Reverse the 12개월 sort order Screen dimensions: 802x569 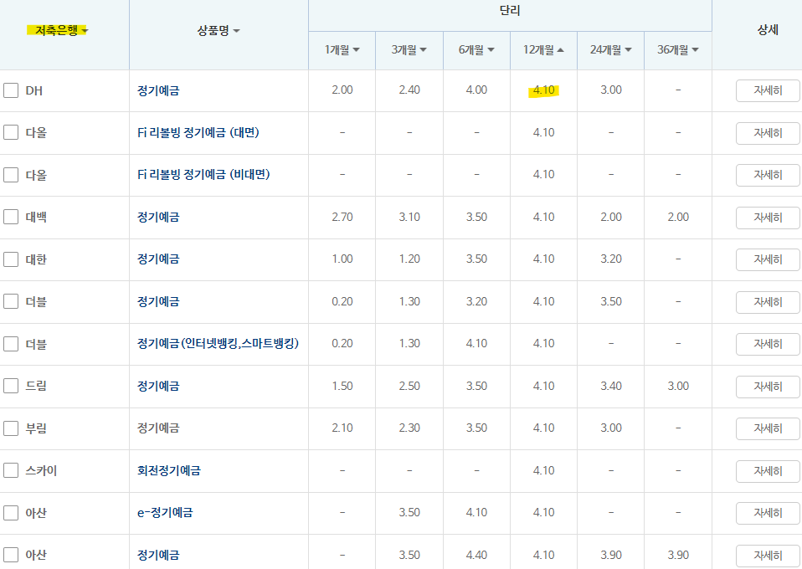coord(543,49)
